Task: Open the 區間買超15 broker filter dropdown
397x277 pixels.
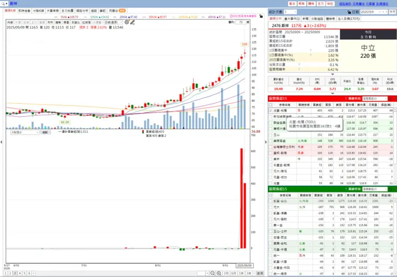Action: pyautogui.click(x=374, y=99)
